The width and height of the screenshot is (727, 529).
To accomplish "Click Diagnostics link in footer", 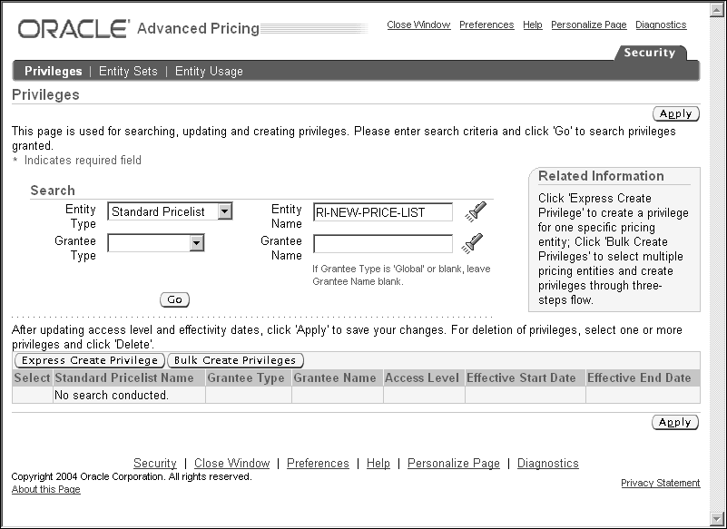I will point(548,463).
